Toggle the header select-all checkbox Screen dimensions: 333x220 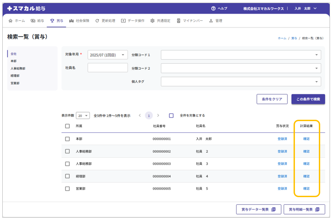(x=67, y=126)
